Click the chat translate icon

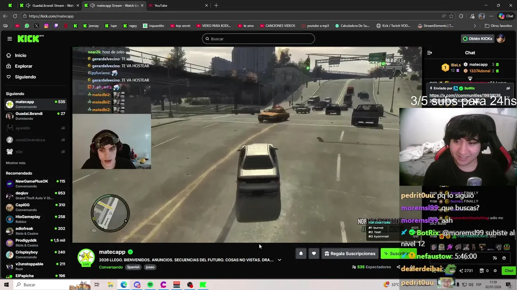(495, 258)
